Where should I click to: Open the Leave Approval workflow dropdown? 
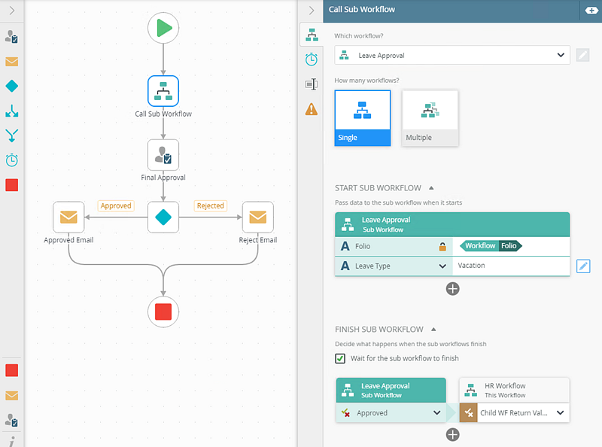coord(451,55)
